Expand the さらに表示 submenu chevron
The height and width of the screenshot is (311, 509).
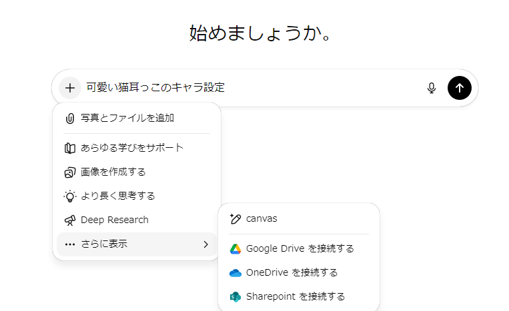tap(206, 244)
